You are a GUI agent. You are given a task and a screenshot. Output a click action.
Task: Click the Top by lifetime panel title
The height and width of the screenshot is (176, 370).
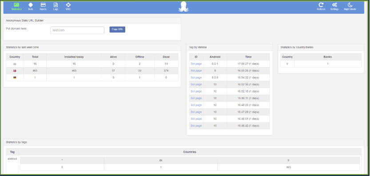(x=198, y=47)
